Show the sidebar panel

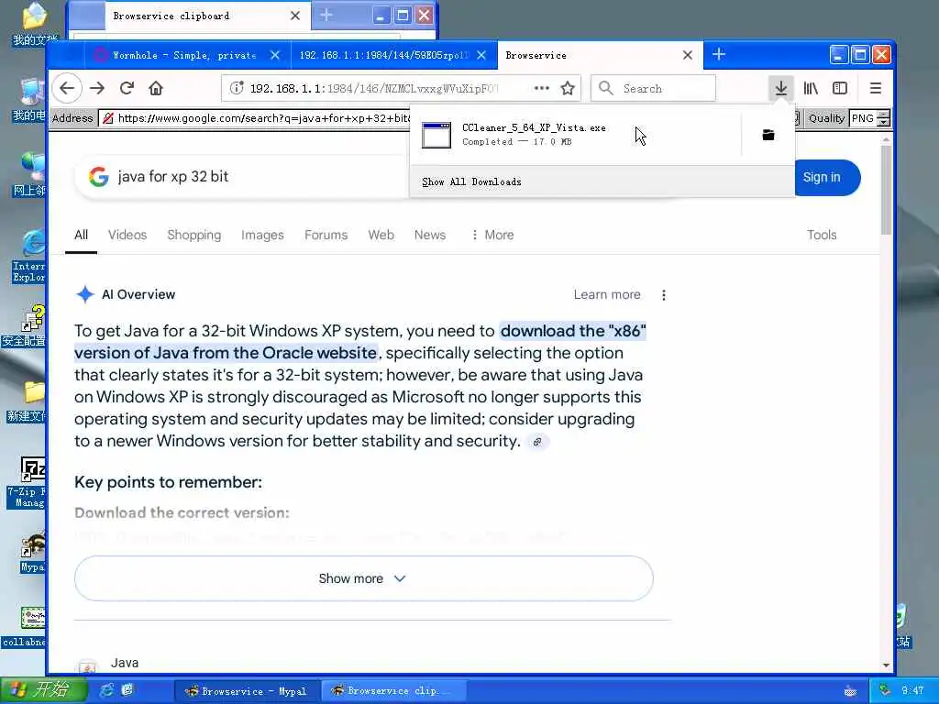tap(840, 89)
